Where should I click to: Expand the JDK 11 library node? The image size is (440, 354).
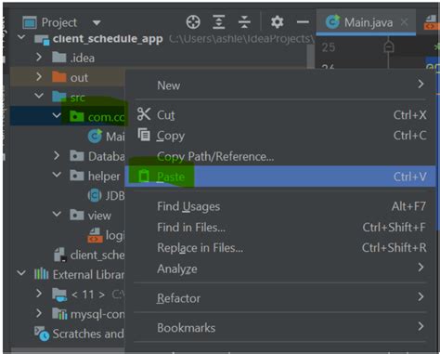tap(39, 294)
